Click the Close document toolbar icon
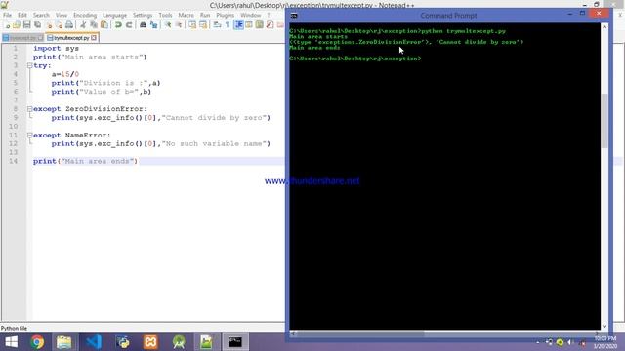The width and height of the screenshot is (625, 351). tap(48, 25)
